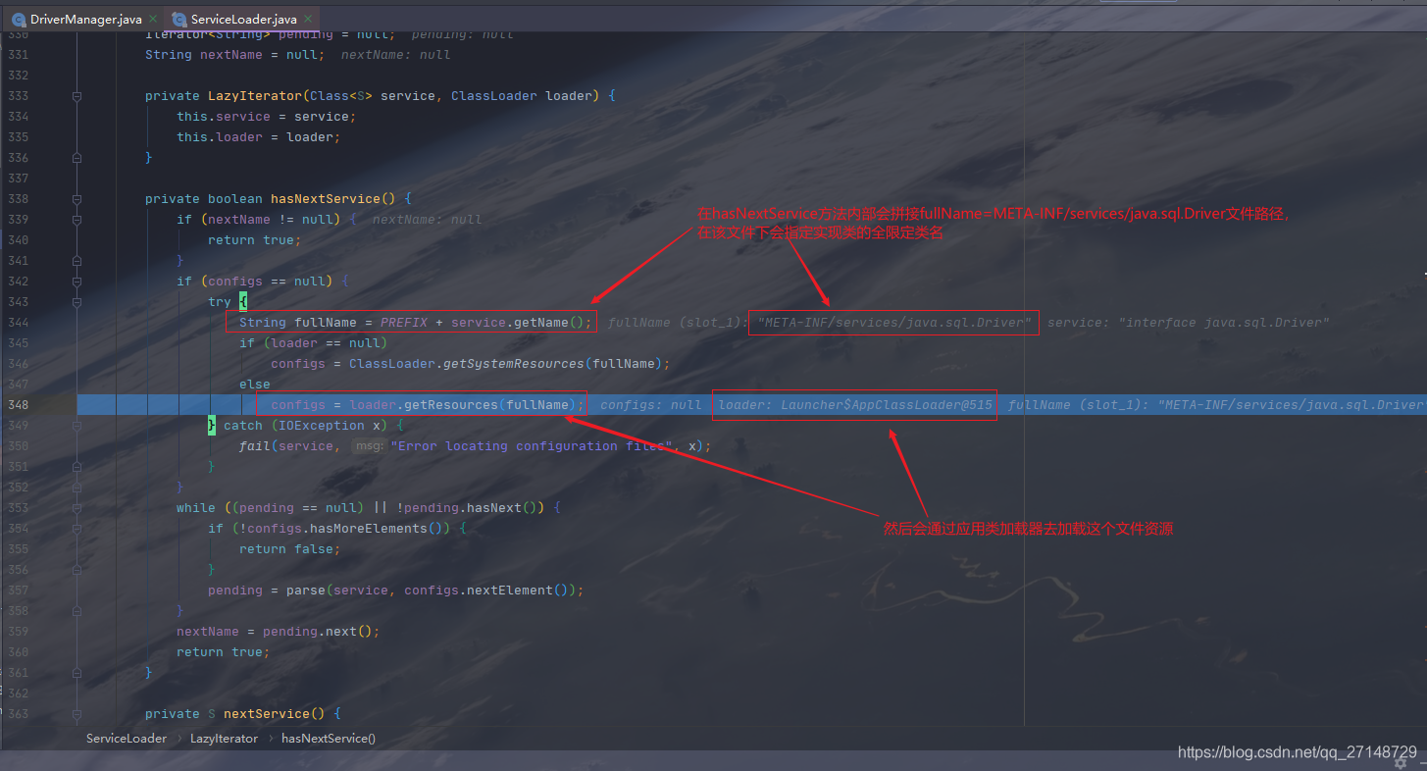Click the 'msg:' parameter hint on line 350
Image resolution: width=1427 pixels, height=771 pixels.
click(x=368, y=446)
